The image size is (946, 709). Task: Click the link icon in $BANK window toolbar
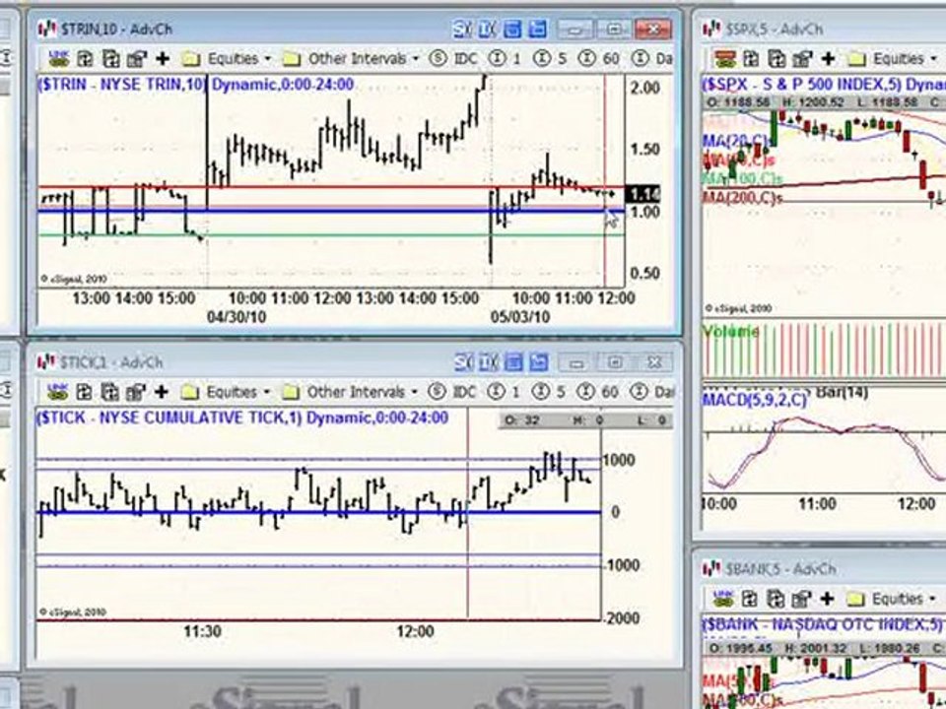point(723,599)
